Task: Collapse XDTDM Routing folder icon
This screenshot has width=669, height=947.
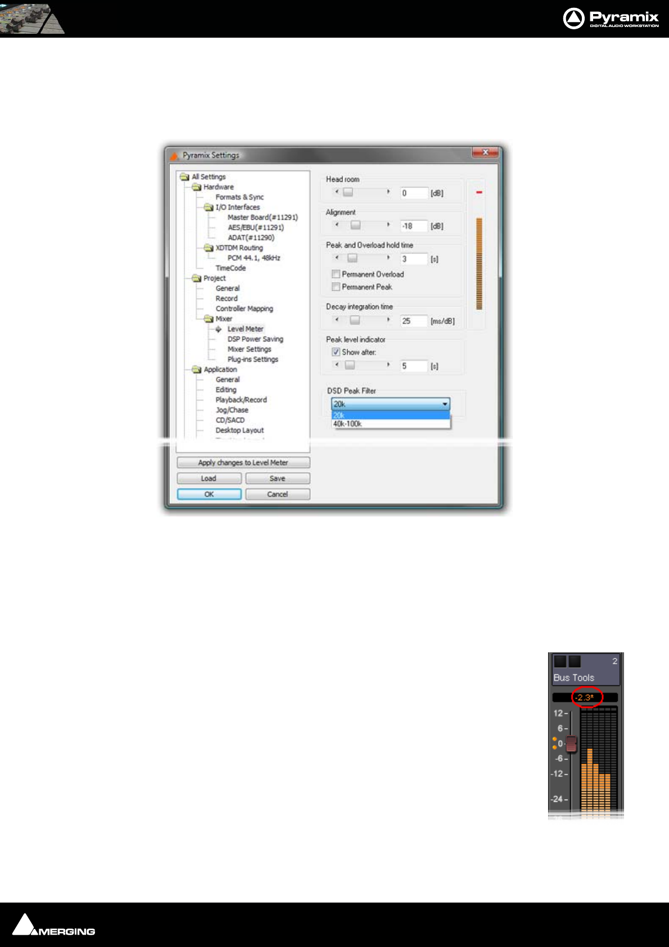Action: pyautogui.click(x=209, y=247)
